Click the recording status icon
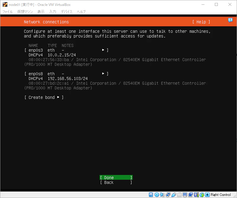The height and width of the screenshot is (198, 237). tap(190, 194)
